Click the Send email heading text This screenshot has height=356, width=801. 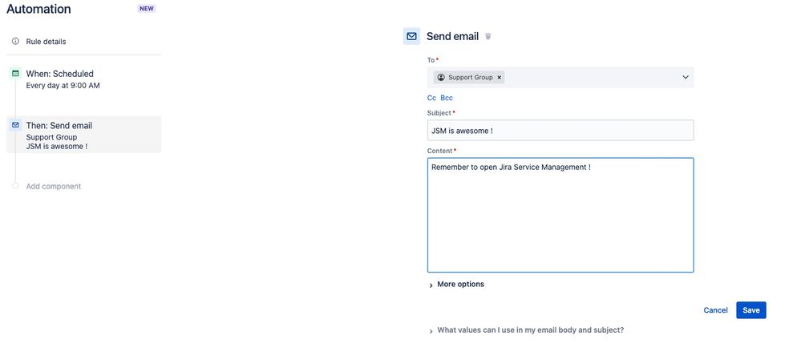click(x=452, y=36)
